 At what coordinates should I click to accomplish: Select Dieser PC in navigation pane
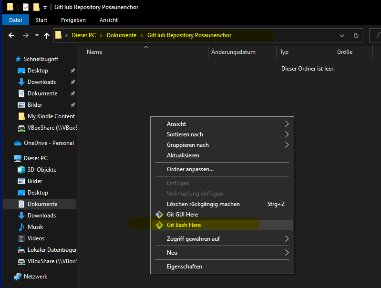(x=35, y=158)
